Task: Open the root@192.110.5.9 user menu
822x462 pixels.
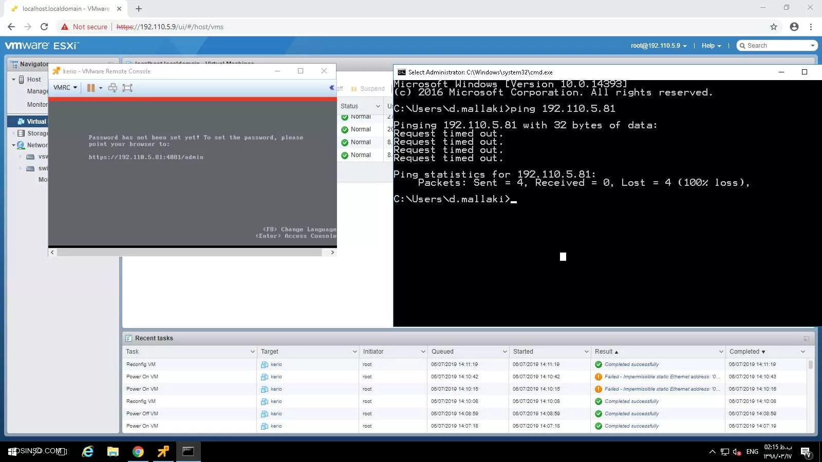Action: [659, 46]
